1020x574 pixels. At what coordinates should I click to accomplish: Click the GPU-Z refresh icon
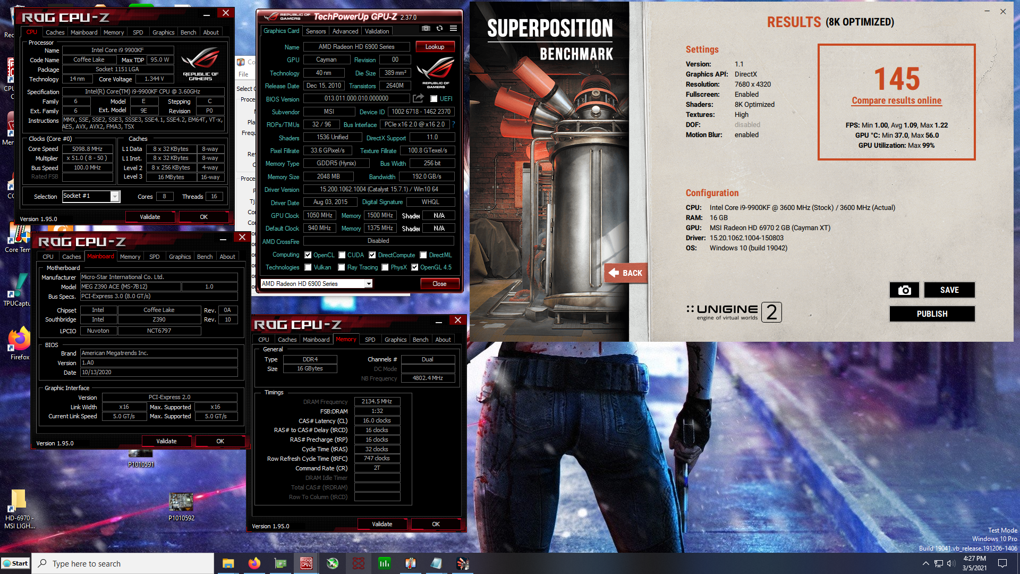[439, 29]
